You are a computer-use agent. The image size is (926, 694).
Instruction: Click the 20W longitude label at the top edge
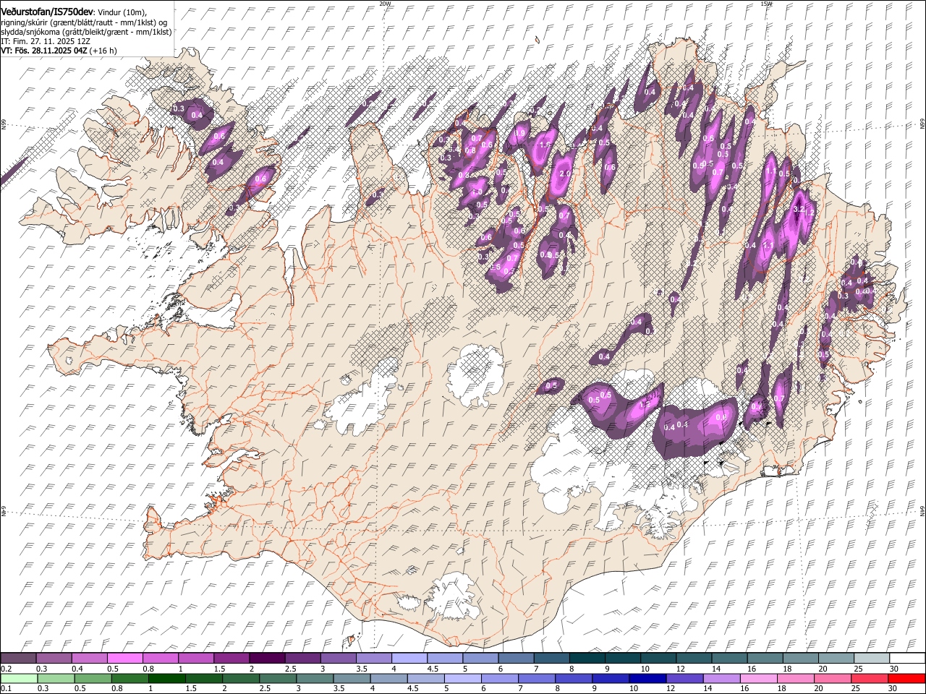385,4
